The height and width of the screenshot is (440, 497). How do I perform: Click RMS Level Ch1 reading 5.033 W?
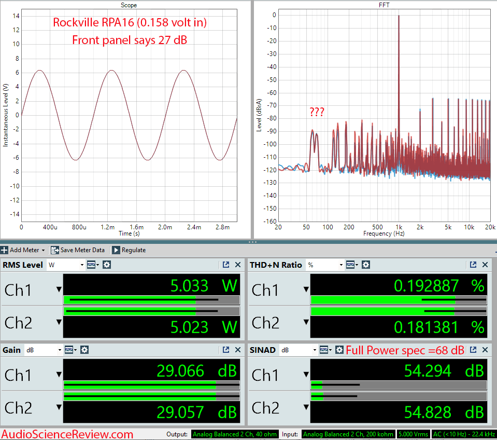tap(204, 285)
